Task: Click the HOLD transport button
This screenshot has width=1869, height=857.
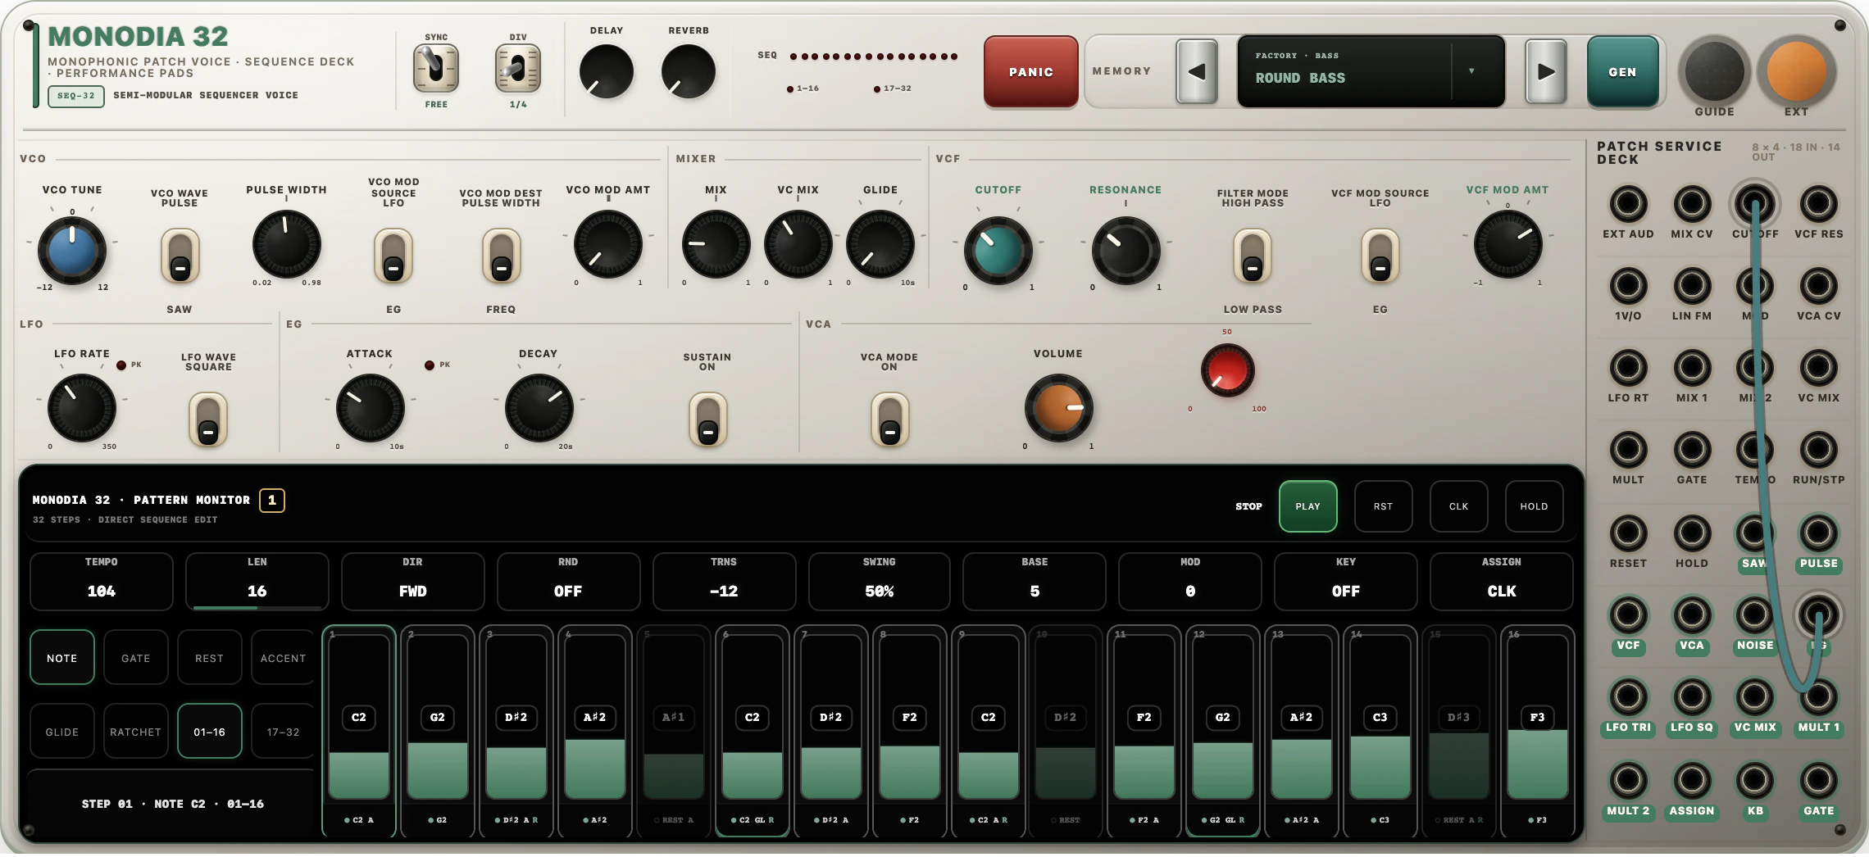Action: [x=1534, y=506]
